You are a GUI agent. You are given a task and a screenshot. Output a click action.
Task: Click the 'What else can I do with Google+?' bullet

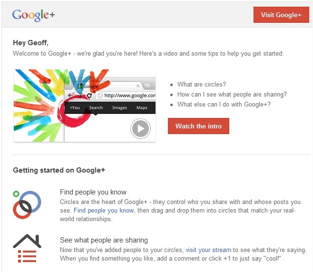[x=224, y=105]
